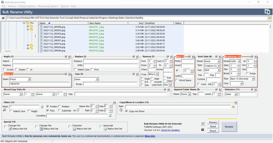The height and width of the screenshot is (143, 273).
Task: Toggle the RegEx (1) enable checkbox
Action: 66,57
